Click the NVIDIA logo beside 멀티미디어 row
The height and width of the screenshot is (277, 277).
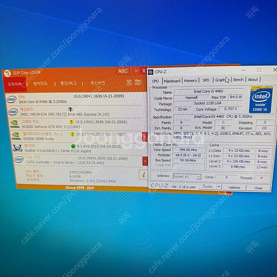(16, 136)
